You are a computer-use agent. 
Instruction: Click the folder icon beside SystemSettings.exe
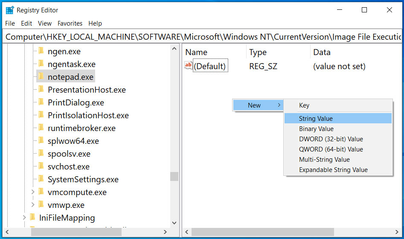tap(41, 179)
